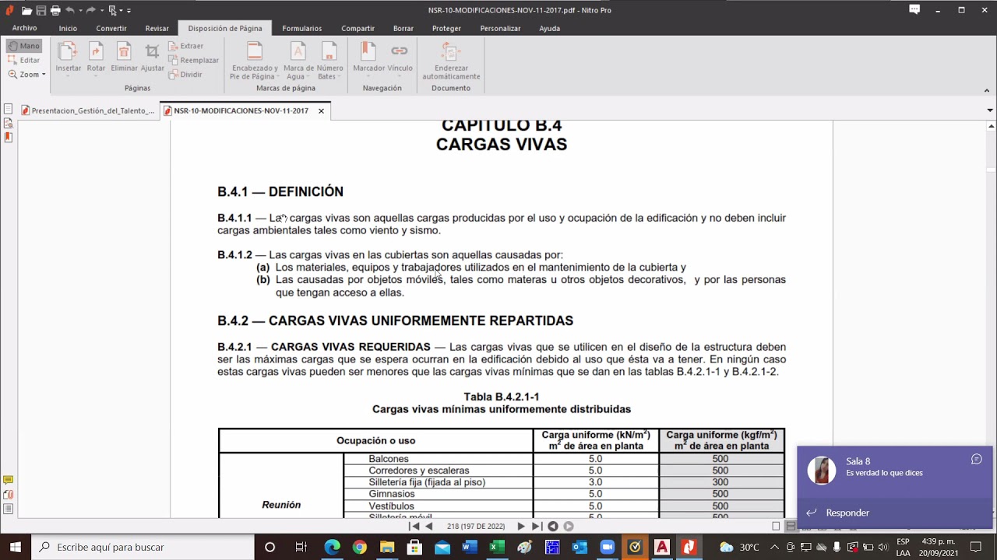Click the feedback chat icon in title bar
The height and width of the screenshot is (560, 997).
[914, 10]
